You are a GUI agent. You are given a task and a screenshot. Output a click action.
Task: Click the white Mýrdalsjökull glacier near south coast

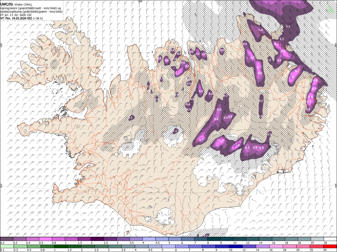[165, 217]
